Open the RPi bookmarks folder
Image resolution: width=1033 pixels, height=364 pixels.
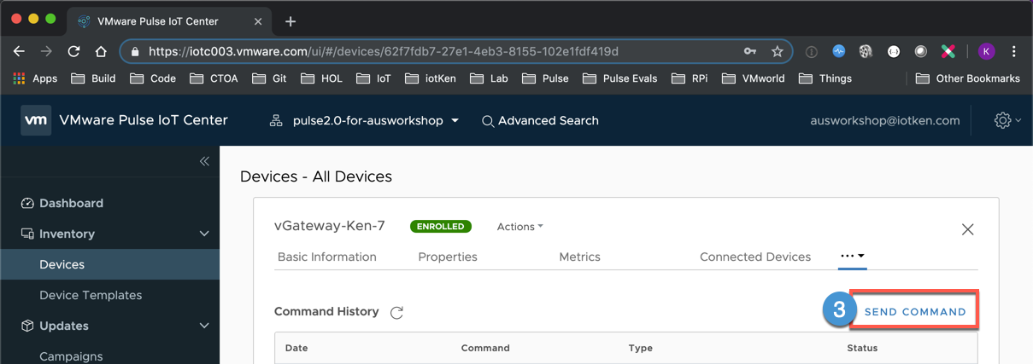pyautogui.click(x=690, y=78)
